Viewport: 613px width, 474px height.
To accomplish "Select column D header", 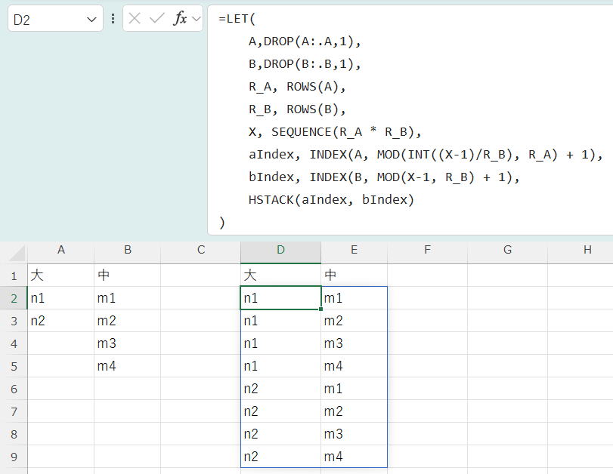I will pos(280,250).
